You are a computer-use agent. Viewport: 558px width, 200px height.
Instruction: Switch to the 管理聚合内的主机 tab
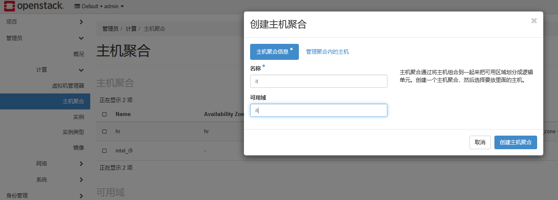[327, 52]
